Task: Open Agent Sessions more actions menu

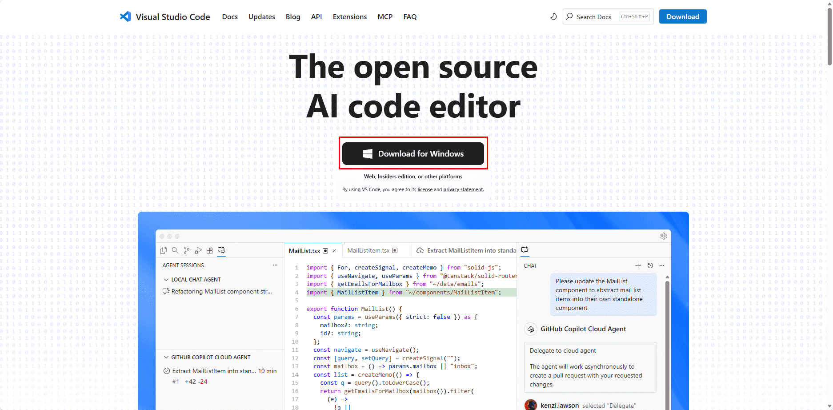Action: point(275,265)
